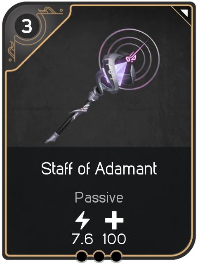Screen dimensions: 198x264
Task: Select the 100 health stat value
Action: [114, 239]
